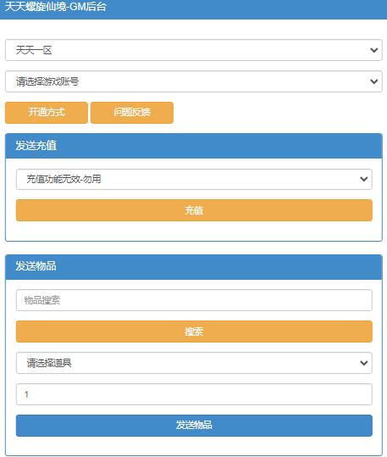Open the 天天一区 server dropdown

click(x=194, y=50)
